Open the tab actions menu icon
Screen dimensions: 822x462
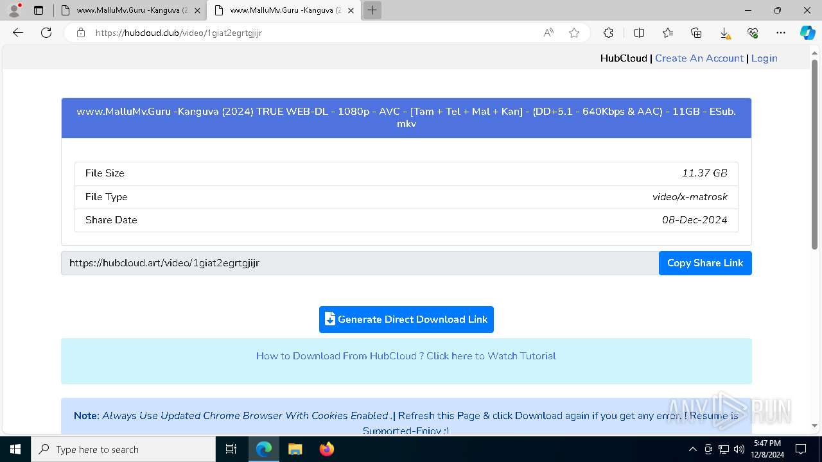tap(39, 10)
